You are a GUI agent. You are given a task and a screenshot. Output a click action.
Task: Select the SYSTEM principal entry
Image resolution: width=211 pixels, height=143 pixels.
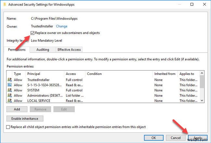click(x=33, y=90)
